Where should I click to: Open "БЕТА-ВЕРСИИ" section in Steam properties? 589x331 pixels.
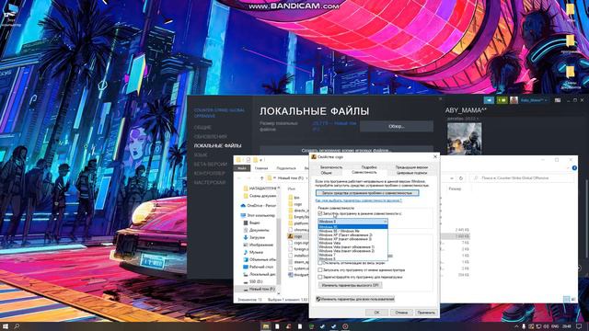pyautogui.click(x=211, y=164)
